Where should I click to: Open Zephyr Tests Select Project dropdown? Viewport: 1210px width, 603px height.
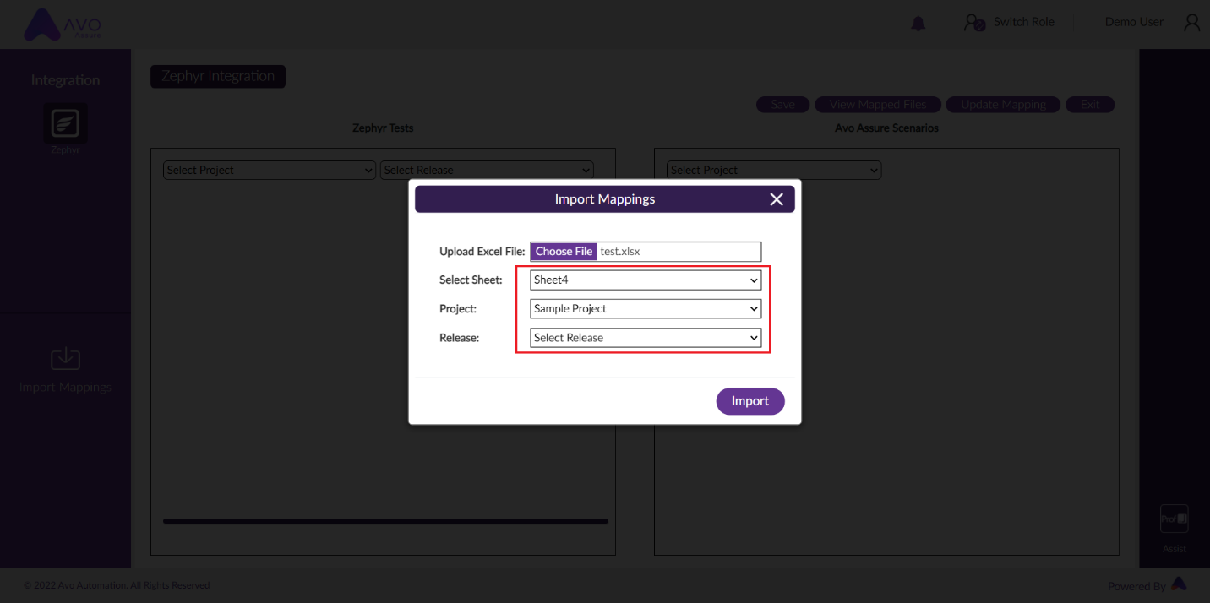coord(270,170)
